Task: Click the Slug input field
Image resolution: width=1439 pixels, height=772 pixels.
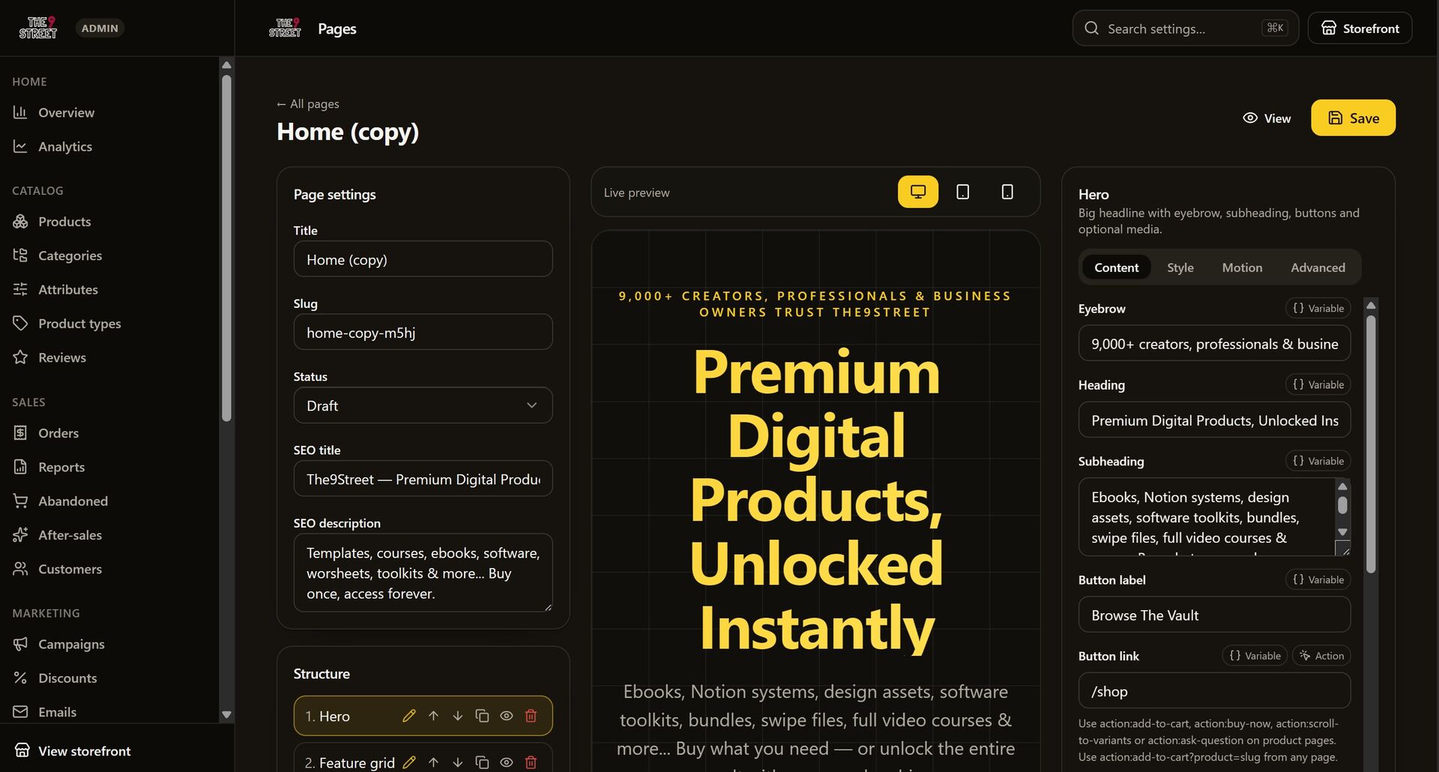Action: 423,332
